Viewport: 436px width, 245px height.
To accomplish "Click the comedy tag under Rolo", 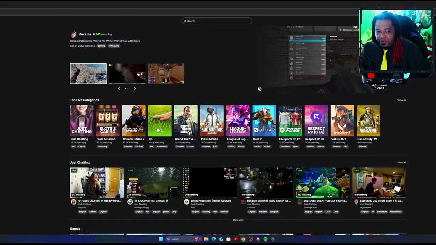I will (206, 212).
